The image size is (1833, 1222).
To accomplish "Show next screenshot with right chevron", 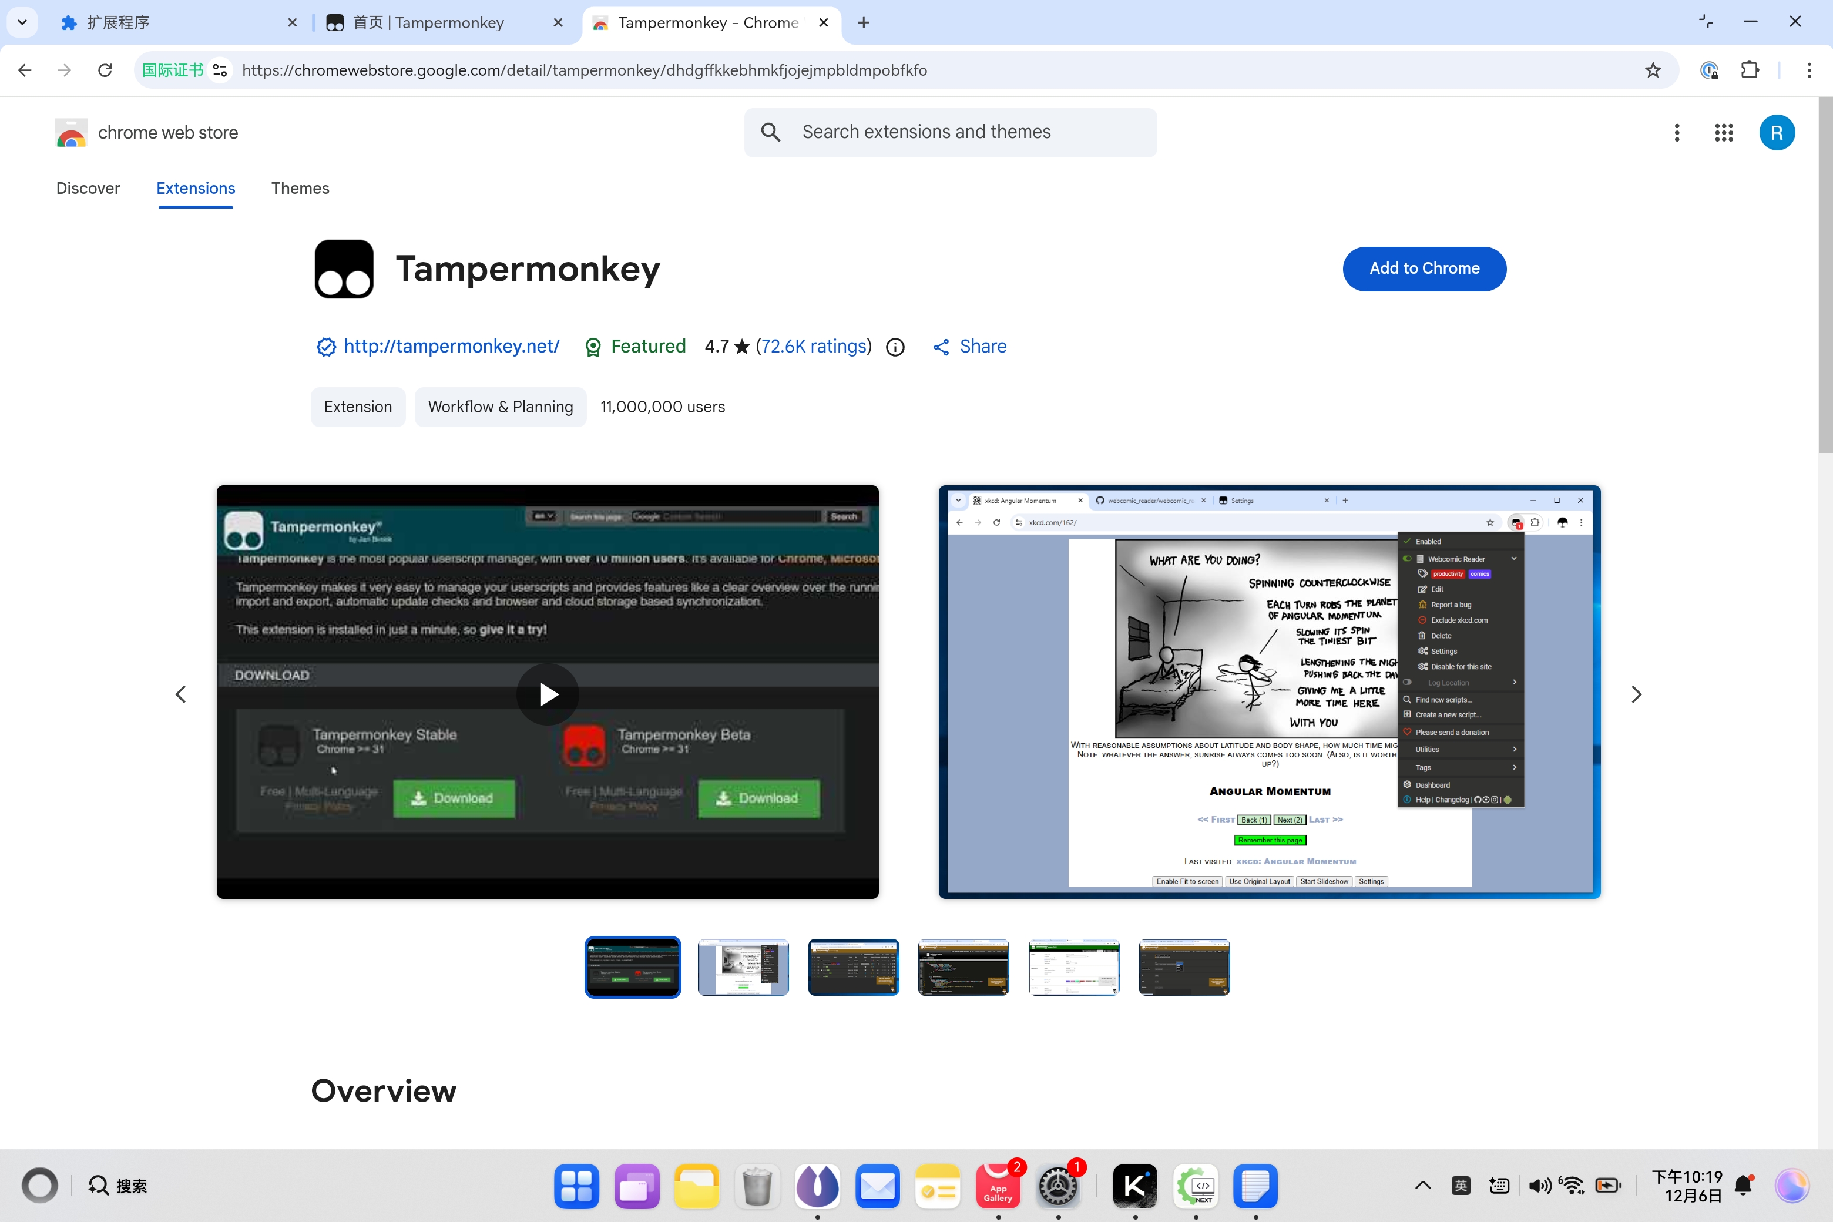I will point(1636,694).
